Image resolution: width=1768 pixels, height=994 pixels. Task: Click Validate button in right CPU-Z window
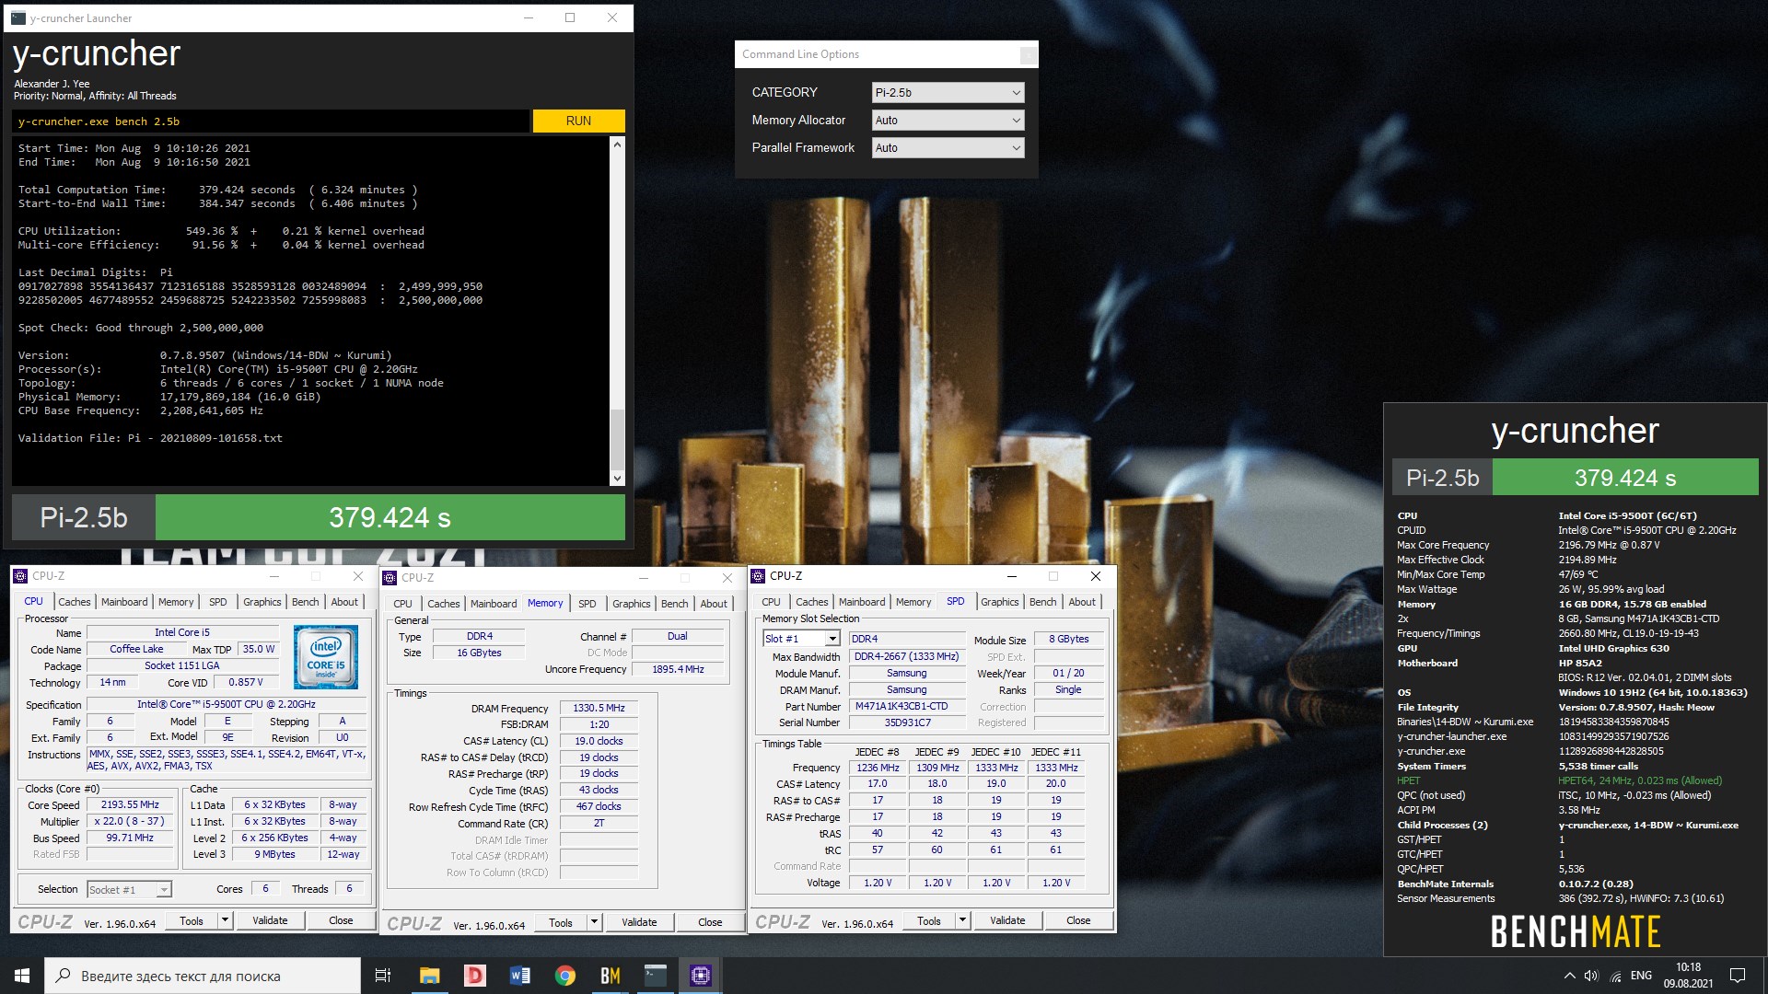pos(1007,920)
